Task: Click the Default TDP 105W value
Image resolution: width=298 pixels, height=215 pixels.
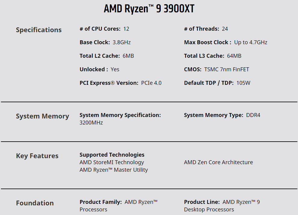Action: click(243, 83)
